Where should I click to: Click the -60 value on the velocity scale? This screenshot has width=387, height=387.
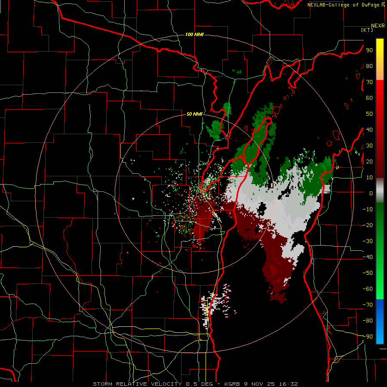point(368,289)
